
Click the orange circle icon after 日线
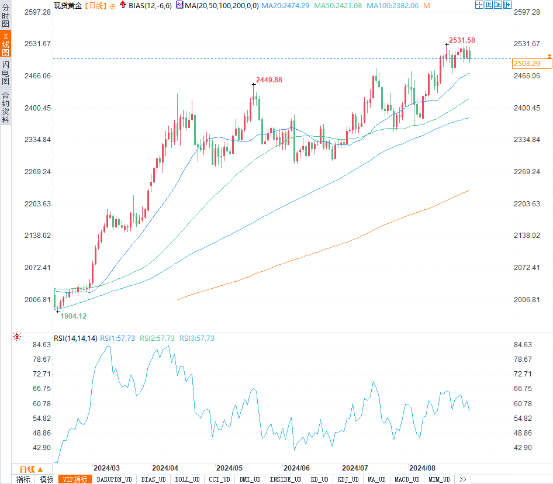pyautogui.click(x=112, y=6)
